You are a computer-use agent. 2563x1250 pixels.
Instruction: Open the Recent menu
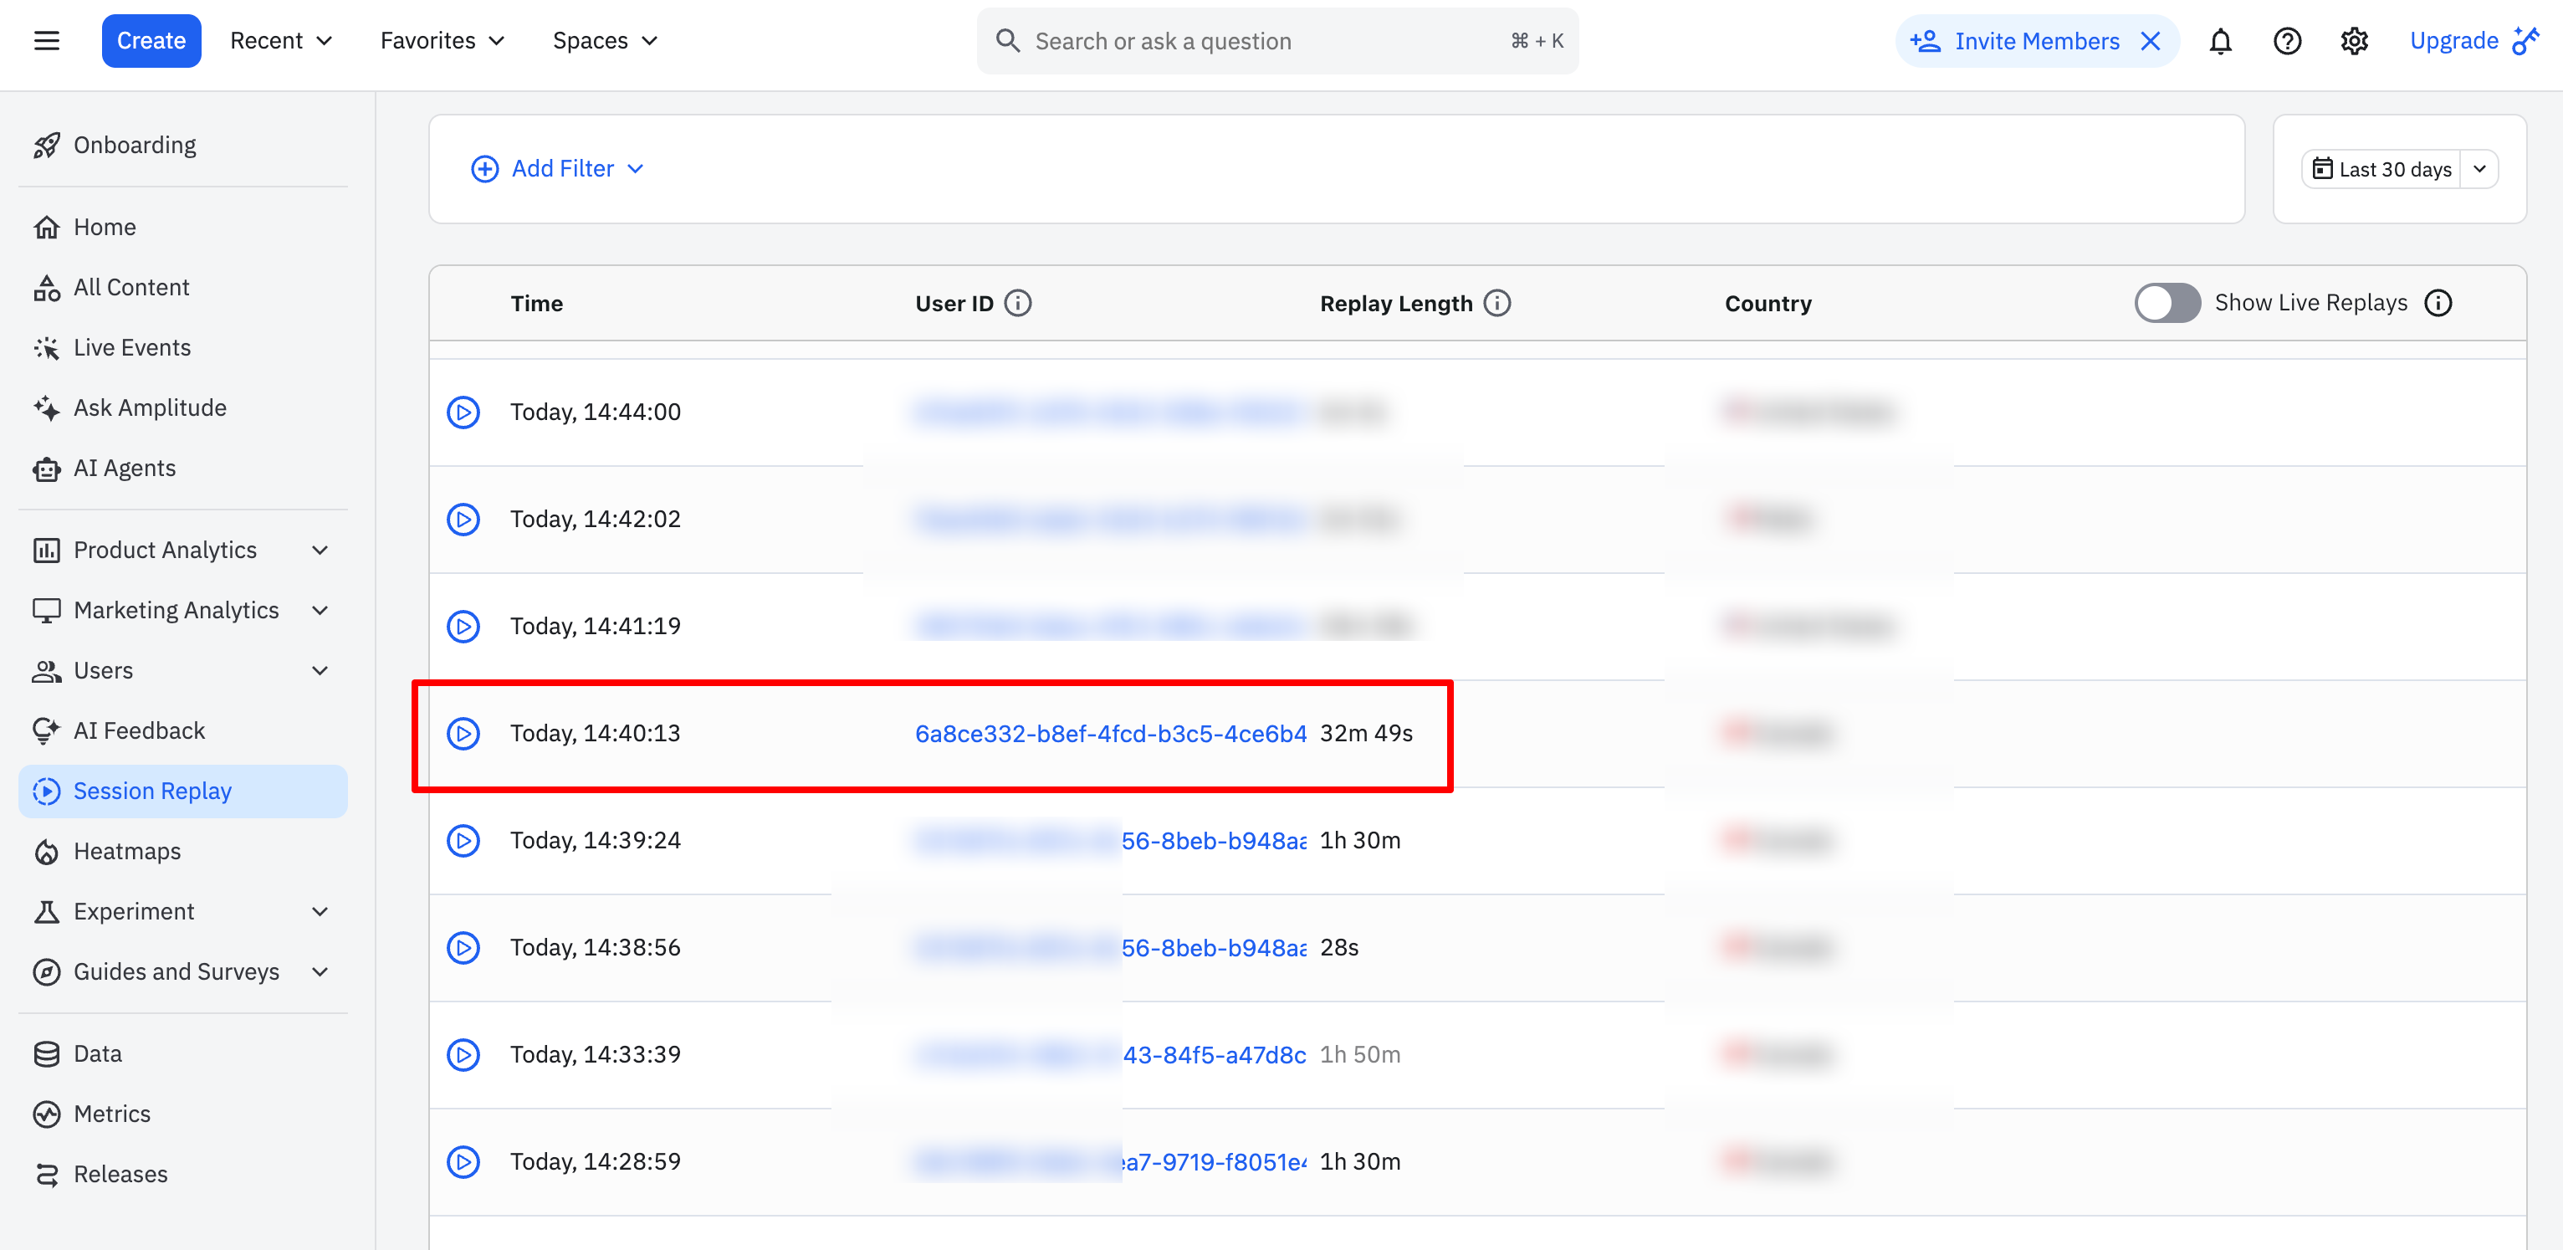(280, 41)
